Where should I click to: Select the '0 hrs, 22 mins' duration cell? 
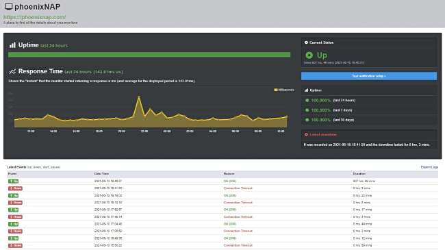(362, 195)
